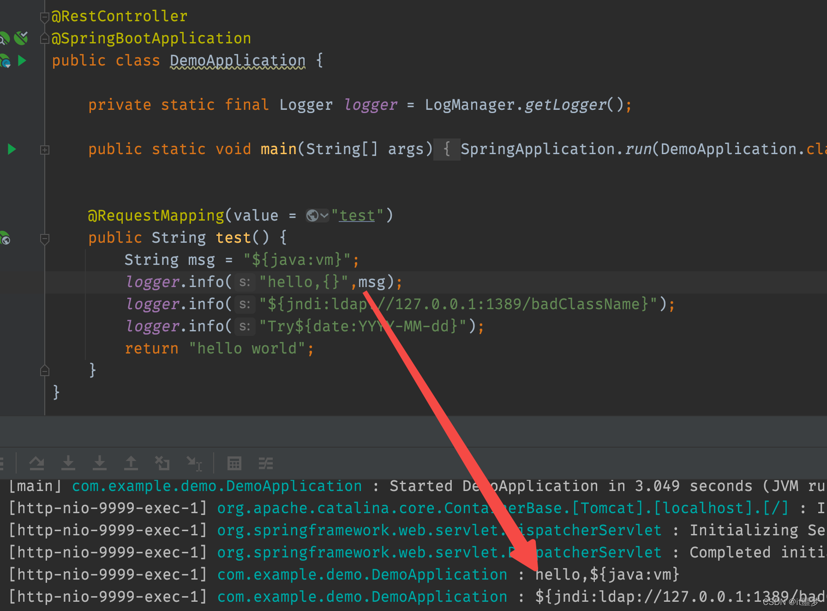
Task: Click org.apache.catalina.core.ContainerBase console entry
Action: (x=503, y=508)
